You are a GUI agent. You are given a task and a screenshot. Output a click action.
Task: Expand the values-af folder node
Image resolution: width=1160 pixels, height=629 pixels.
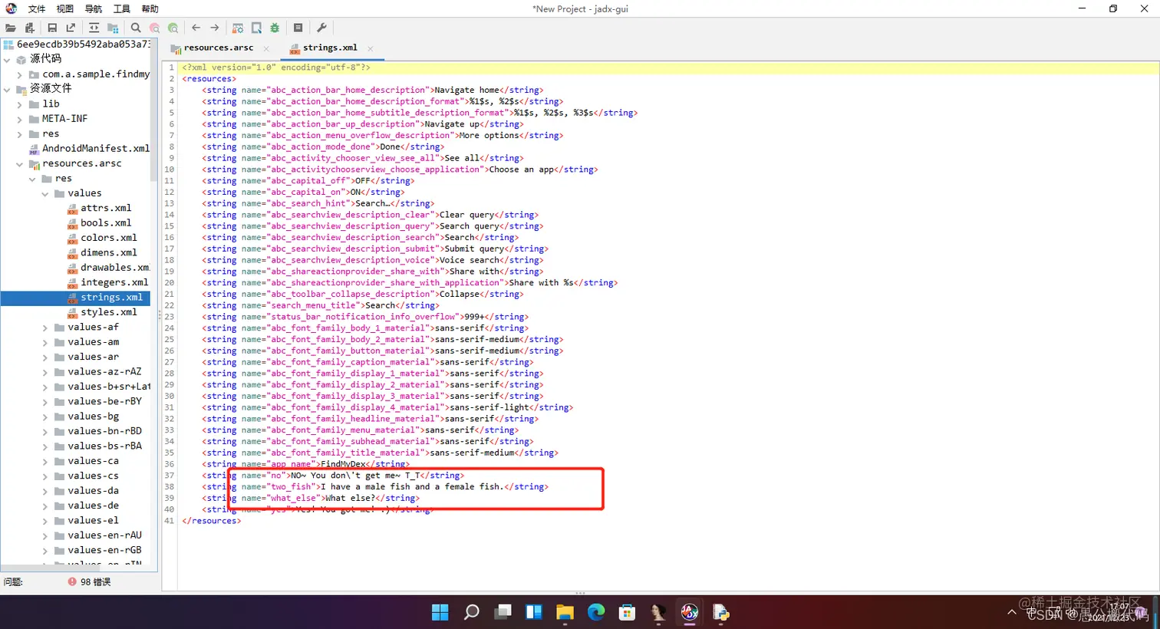pyautogui.click(x=45, y=328)
